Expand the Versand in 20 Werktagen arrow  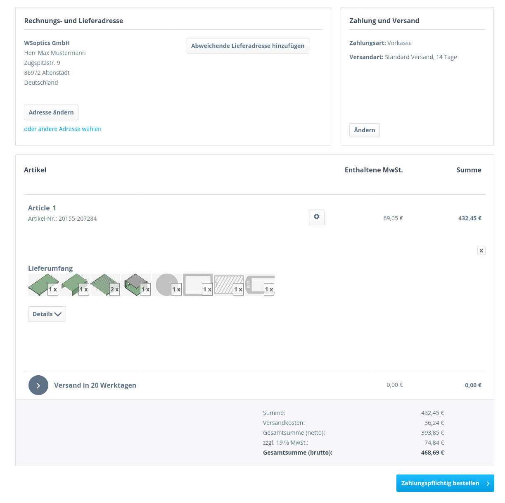[38, 385]
